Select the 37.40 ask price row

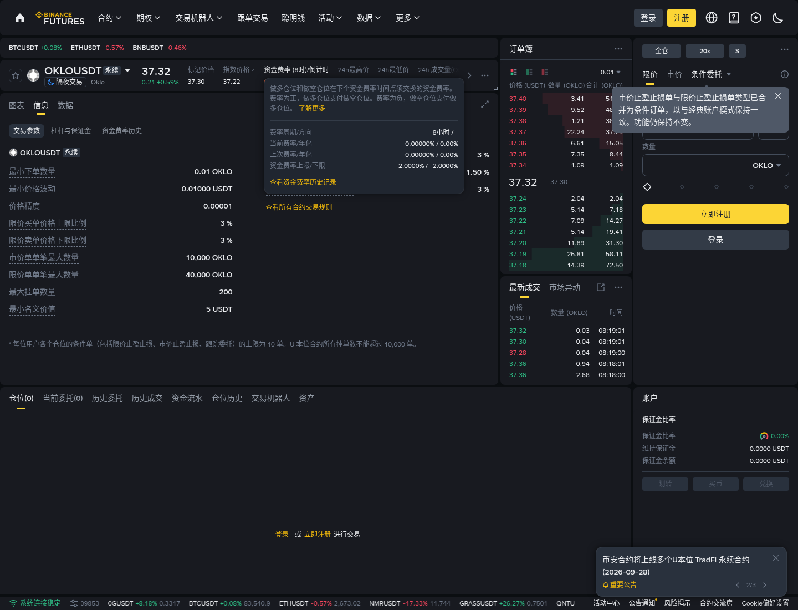tap(566, 99)
